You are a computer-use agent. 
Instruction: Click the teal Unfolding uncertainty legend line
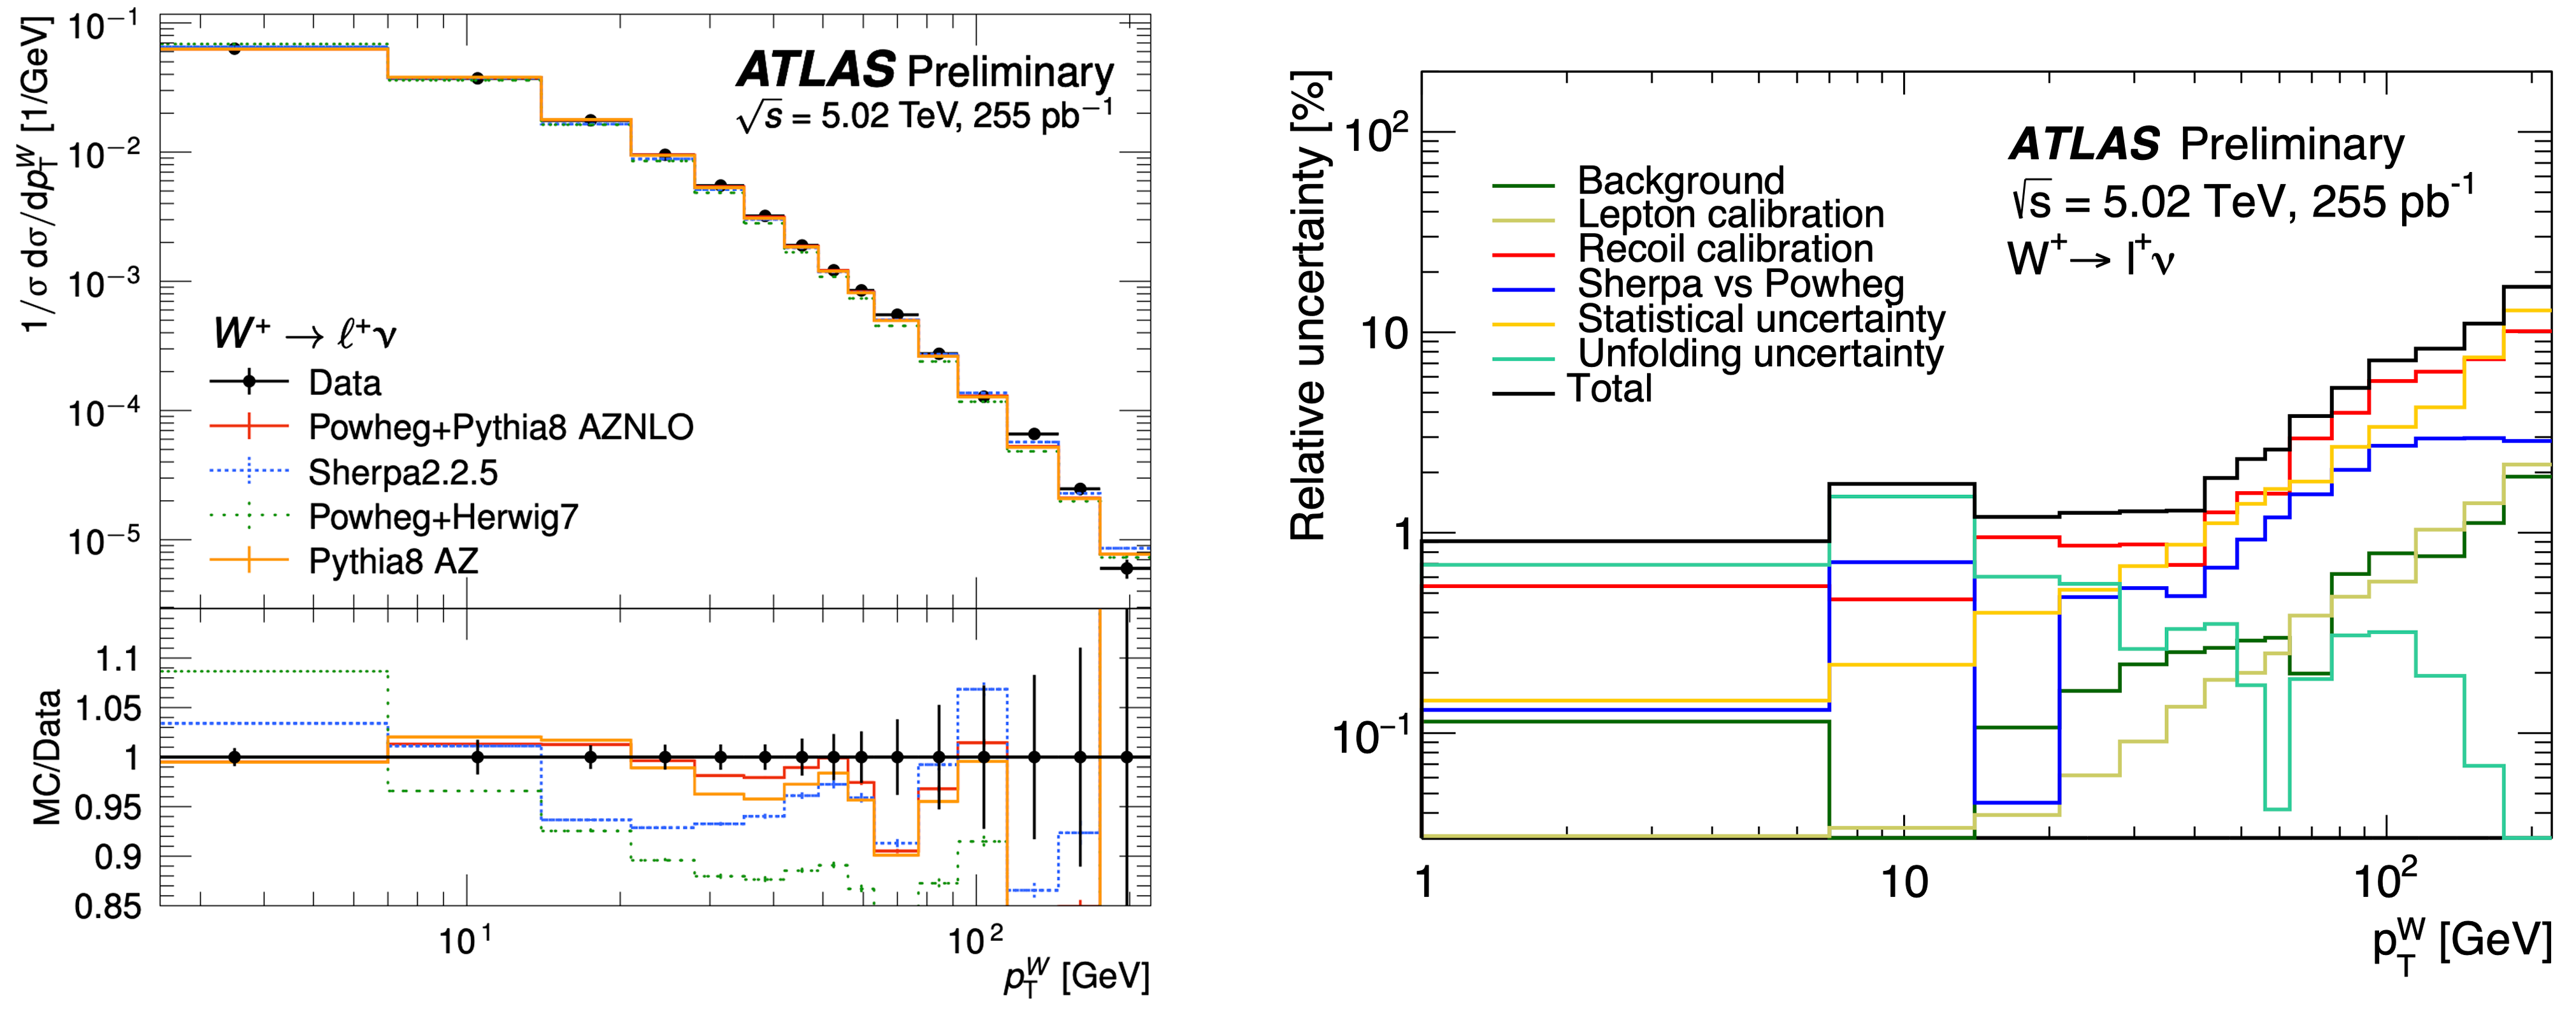point(1523,359)
